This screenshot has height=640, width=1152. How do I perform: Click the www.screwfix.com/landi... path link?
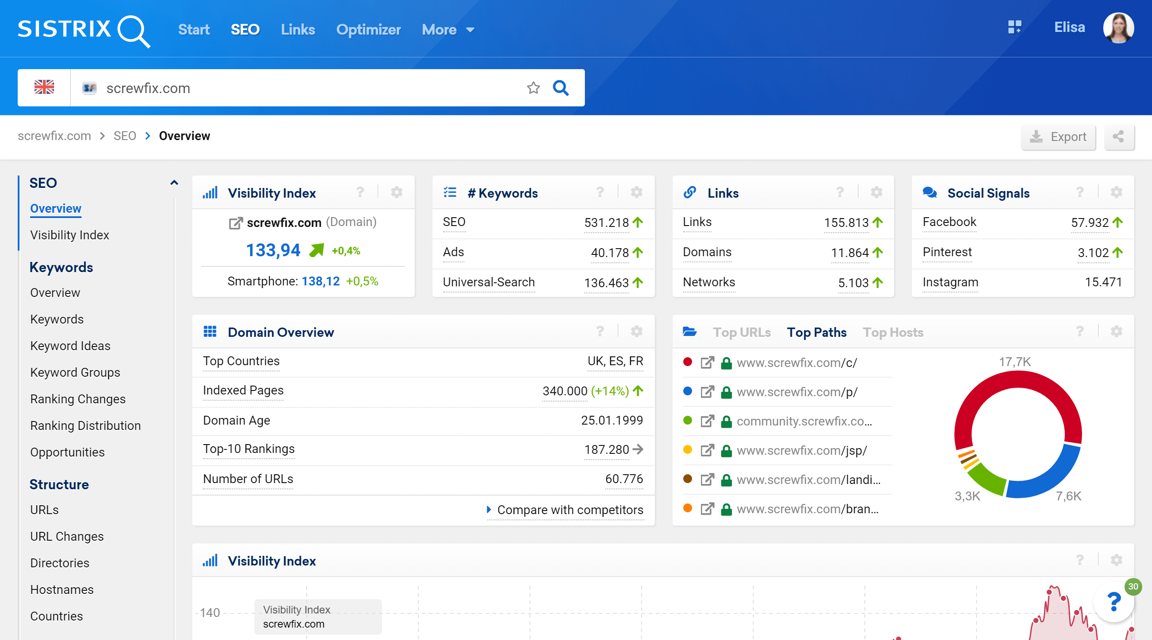point(809,480)
